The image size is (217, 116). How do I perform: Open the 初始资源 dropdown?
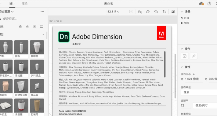coord(7,12)
